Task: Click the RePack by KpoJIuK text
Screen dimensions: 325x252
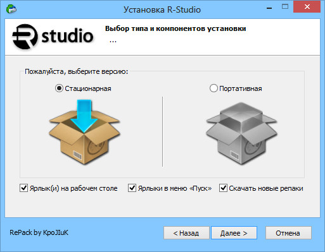Action: coord(39,232)
